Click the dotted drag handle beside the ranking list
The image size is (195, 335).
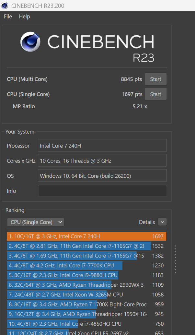(x=176, y=259)
